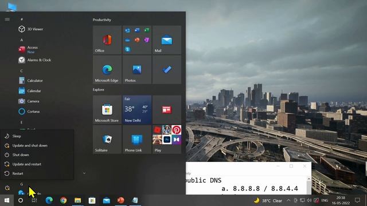Maximize the Notepad window
The image size is (367, 206).
(x=291, y=166)
